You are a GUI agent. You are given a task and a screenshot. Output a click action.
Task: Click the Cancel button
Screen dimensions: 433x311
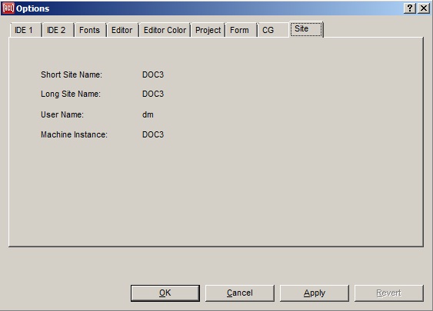[240, 293]
